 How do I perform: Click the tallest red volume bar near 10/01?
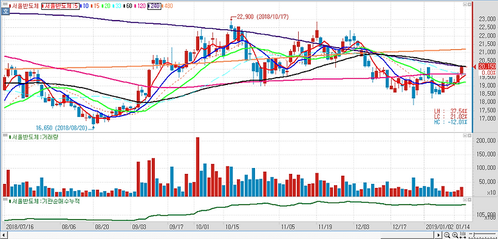[198, 167]
